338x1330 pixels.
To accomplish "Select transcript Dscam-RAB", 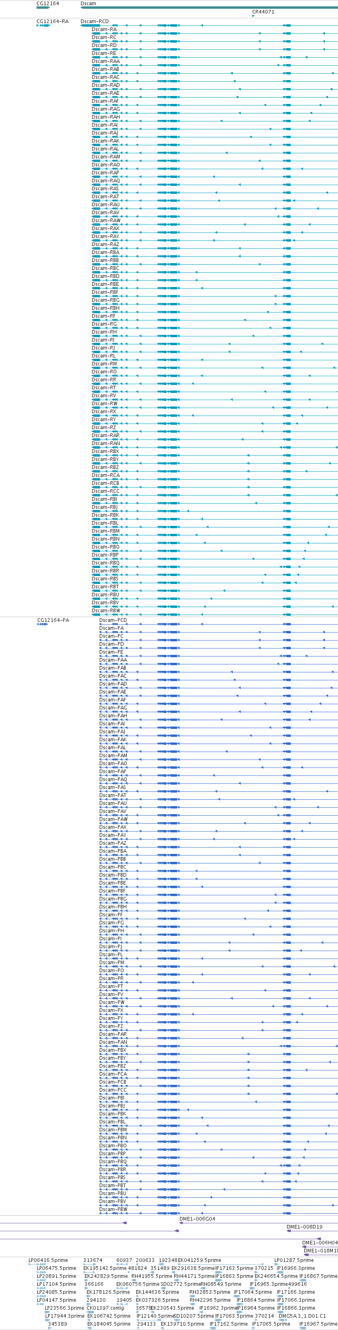I will click(105, 69).
